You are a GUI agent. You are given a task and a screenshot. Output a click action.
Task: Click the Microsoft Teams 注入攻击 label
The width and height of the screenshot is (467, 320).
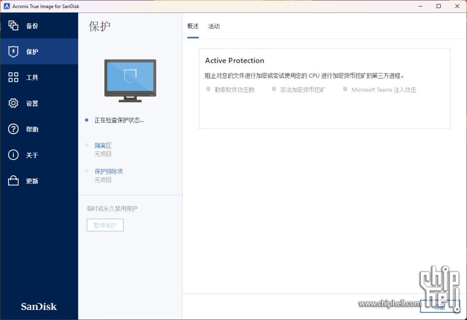click(384, 90)
